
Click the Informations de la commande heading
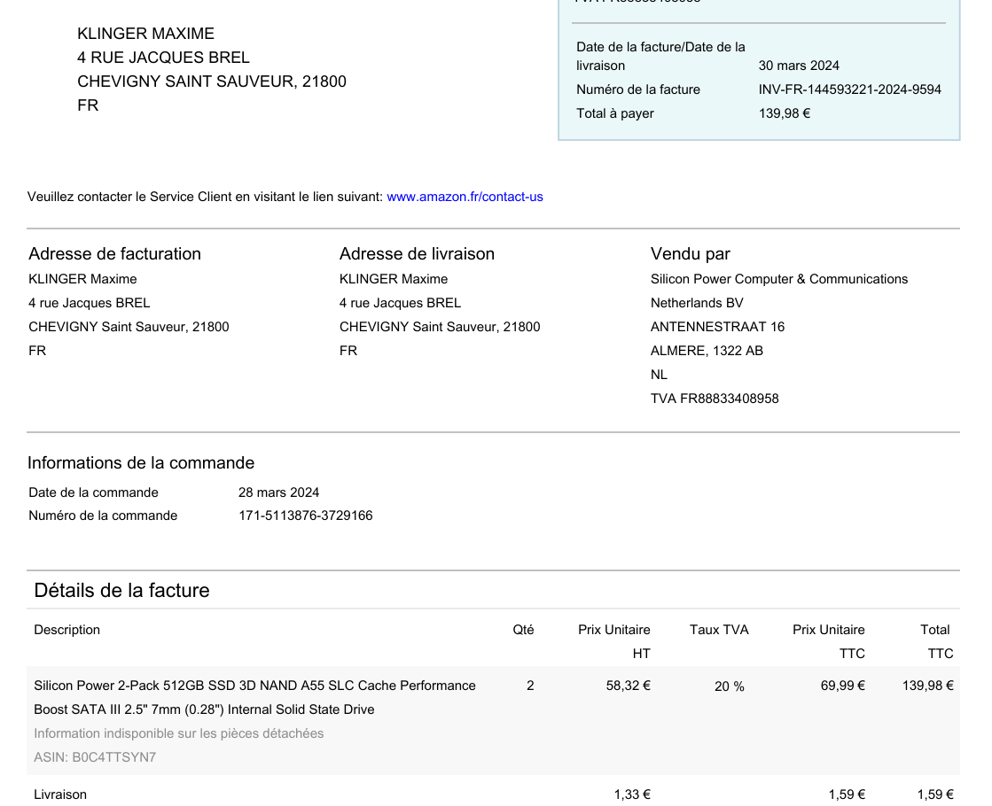pos(141,463)
